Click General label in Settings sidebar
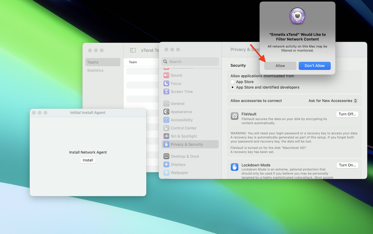 pyautogui.click(x=177, y=103)
